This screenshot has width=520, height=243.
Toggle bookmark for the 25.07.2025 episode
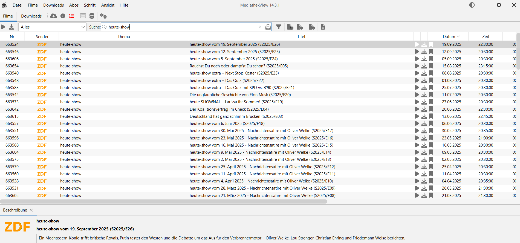click(x=431, y=88)
